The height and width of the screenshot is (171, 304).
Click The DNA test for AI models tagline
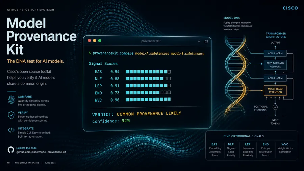click(x=35, y=61)
